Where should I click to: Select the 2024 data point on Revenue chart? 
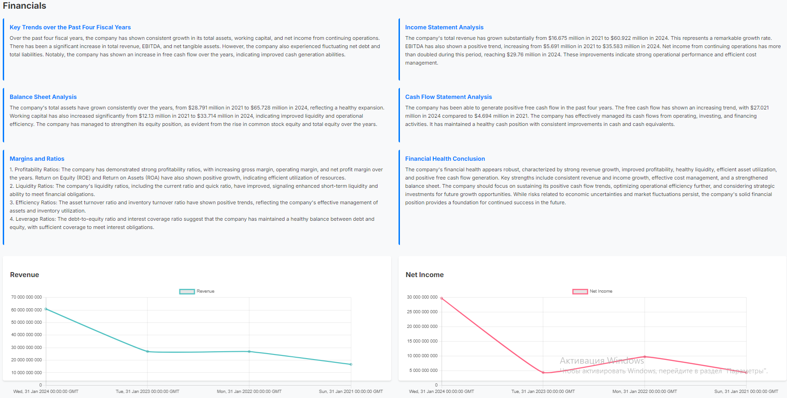(46, 309)
